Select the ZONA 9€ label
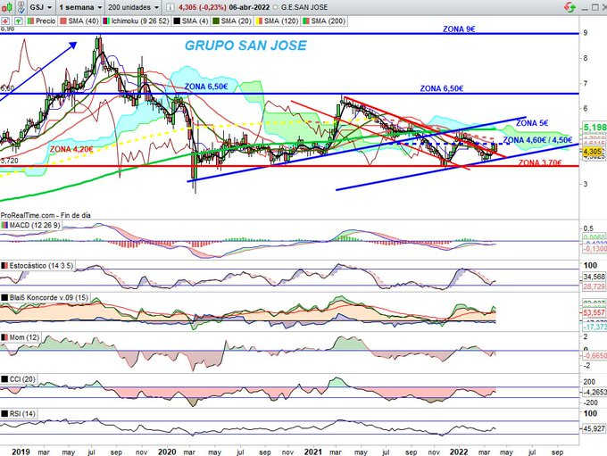607x456 pixels. tap(459, 29)
